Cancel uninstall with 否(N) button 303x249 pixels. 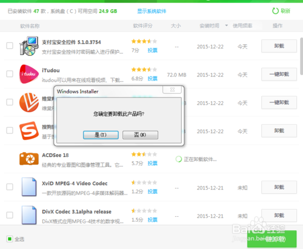(x=140, y=135)
